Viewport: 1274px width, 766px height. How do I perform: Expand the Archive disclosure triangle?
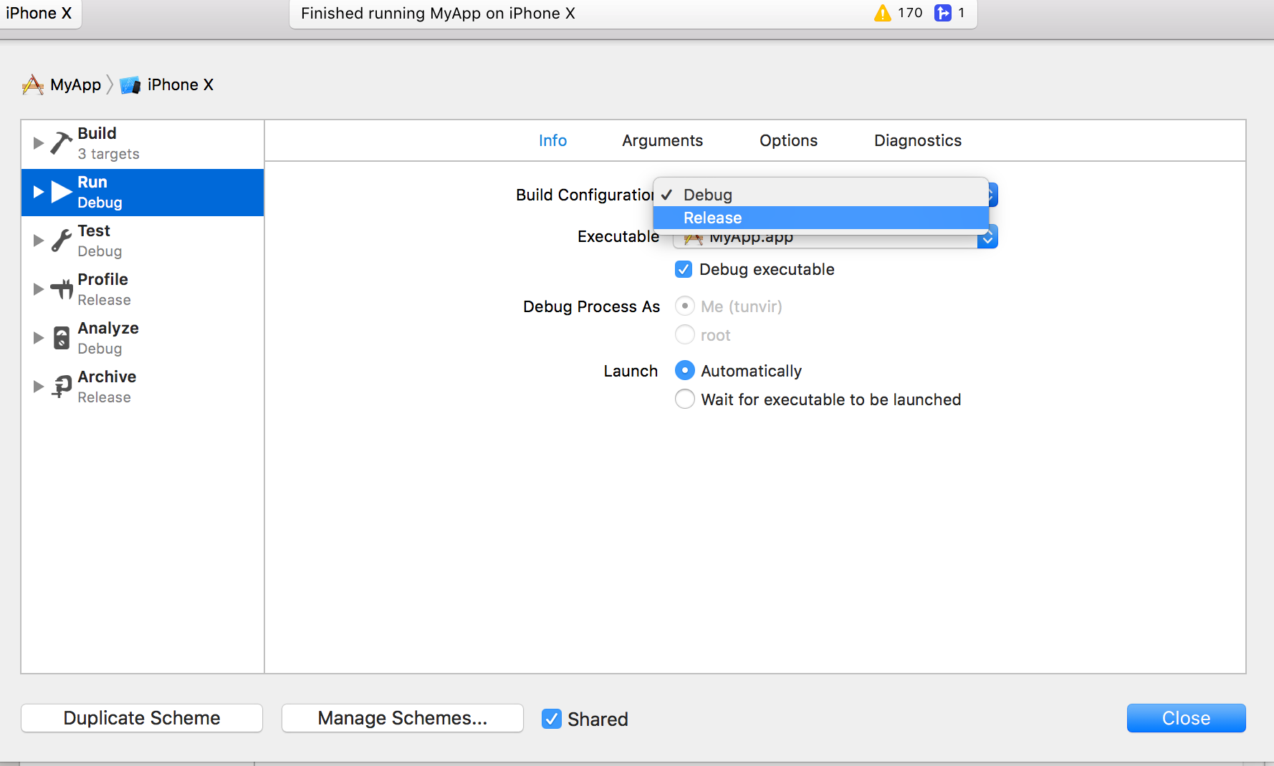pos(39,387)
